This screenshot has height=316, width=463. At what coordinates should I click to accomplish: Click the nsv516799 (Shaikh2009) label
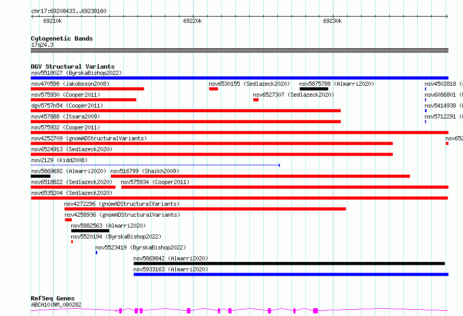(x=145, y=171)
